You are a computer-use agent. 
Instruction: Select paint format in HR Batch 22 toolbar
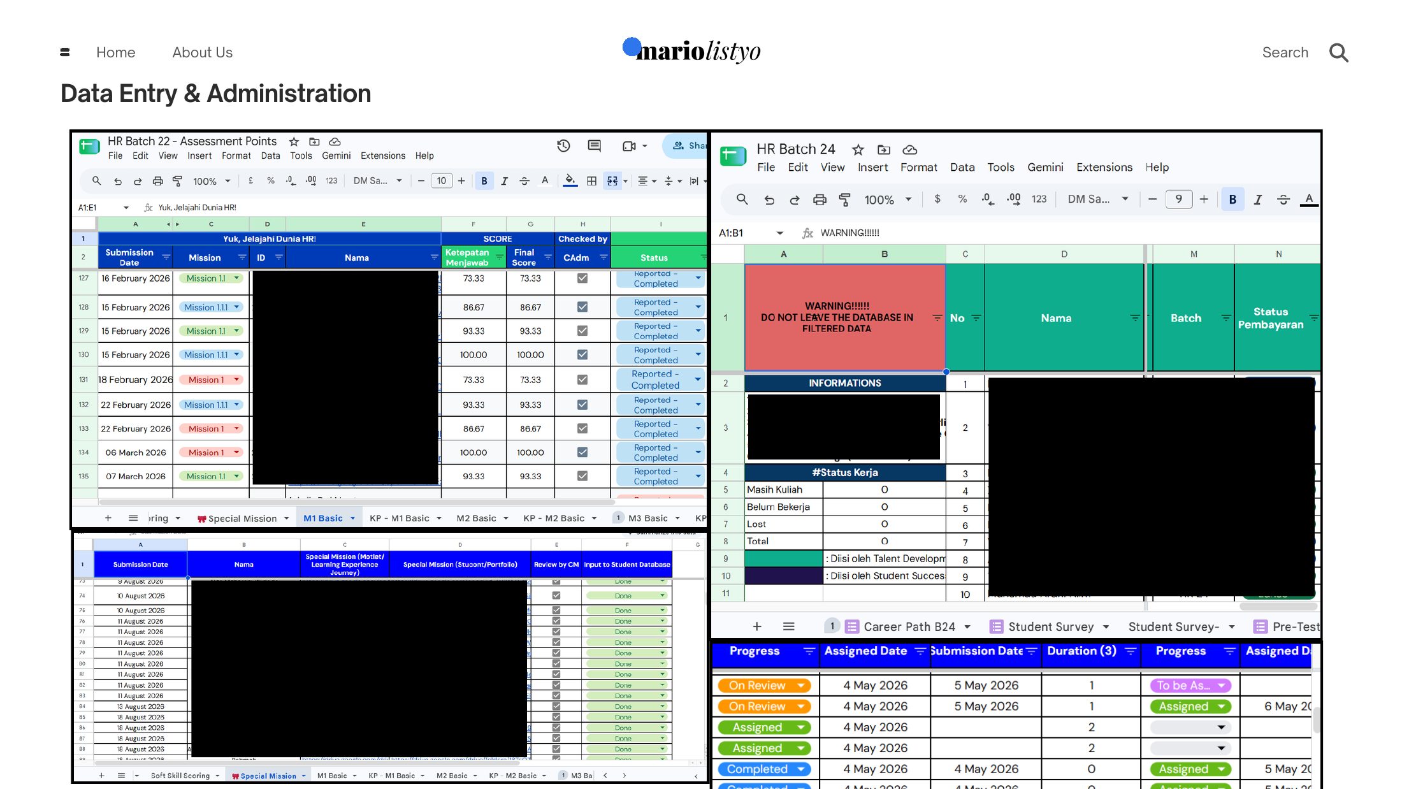[178, 181]
